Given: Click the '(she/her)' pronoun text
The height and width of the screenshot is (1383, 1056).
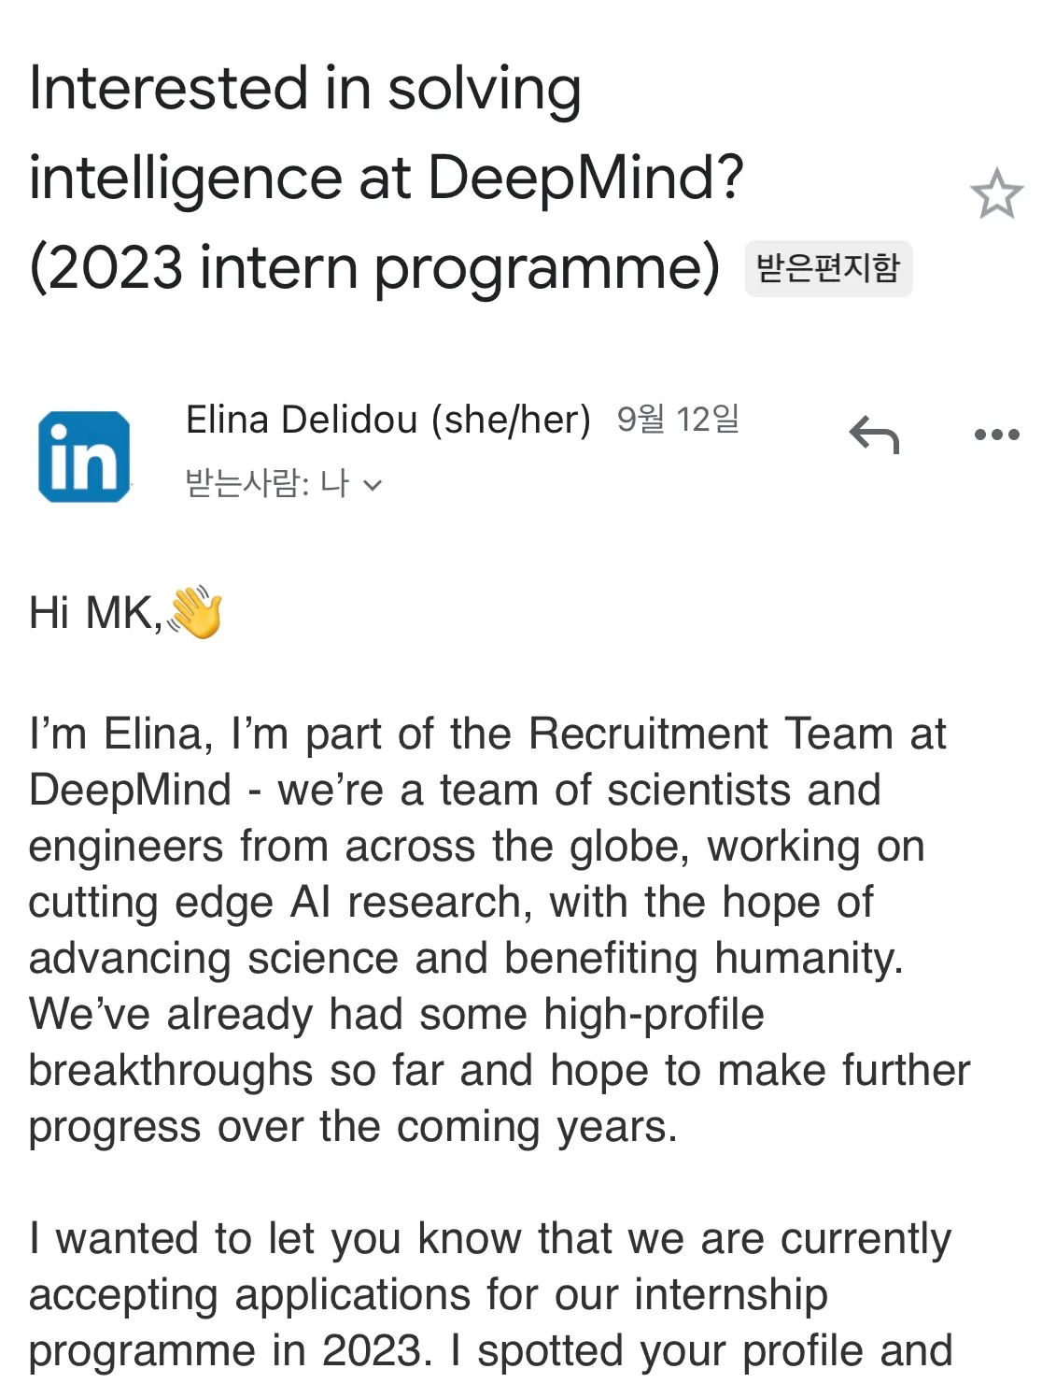Looking at the screenshot, I should pyautogui.click(x=511, y=420).
